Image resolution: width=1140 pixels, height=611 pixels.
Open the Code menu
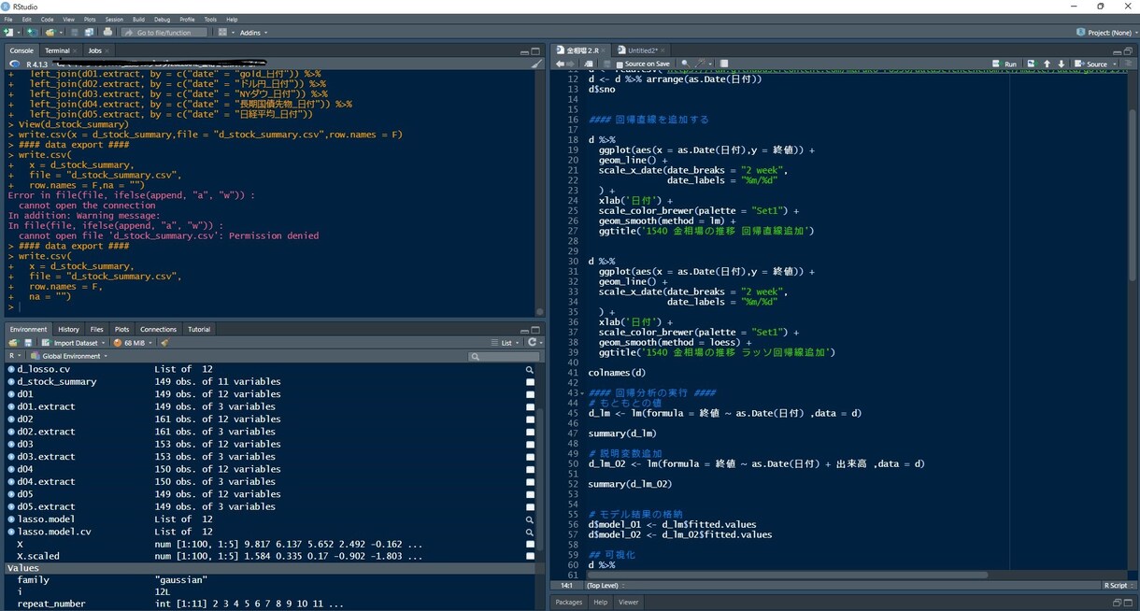coord(47,19)
